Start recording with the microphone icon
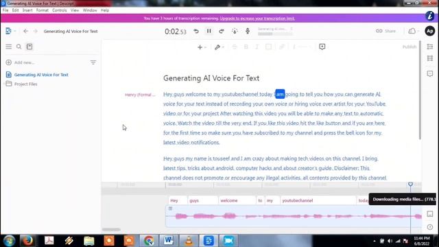 pyautogui.click(x=248, y=31)
